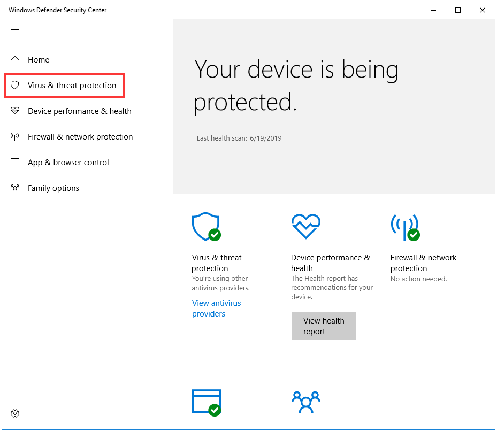Click the large blue heart health tile icon
Viewport: 497px width, 431px height.
pyautogui.click(x=306, y=227)
